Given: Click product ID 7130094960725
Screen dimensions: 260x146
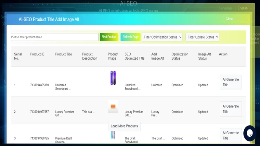Looking at the screenshot, I should tap(39, 138).
